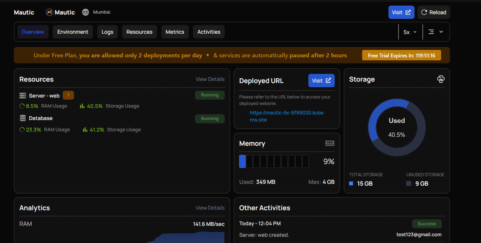Open the 5x version dropdown
The width and height of the screenshot is (481, 243).
(x=410, y=32)
